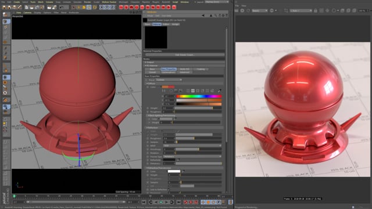Open the BRDF dropdown under Reflection
372x209 pixels.
pyautogui.click(x=192, y=146)
